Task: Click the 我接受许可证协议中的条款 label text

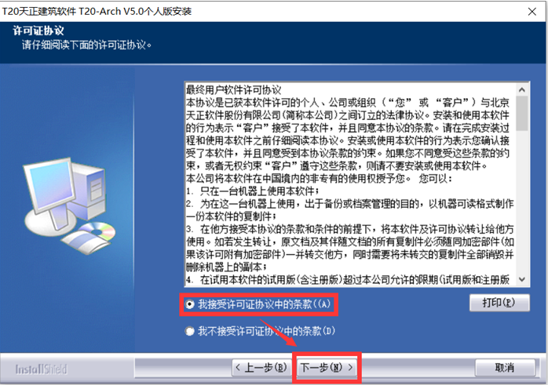Action: click(x=265, y=304)
